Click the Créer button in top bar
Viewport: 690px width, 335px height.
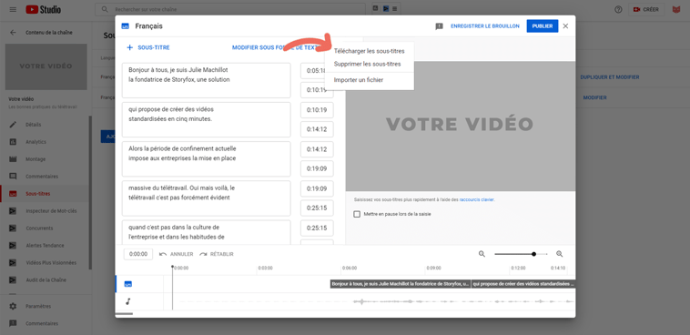click(x=646, y=9)
